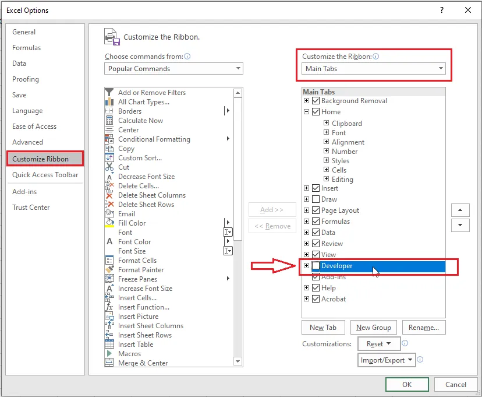Viewport: 482px width, 397px height.
Task: Click the Calculate Now calculator icon
Action: click(x=109, y=120)
